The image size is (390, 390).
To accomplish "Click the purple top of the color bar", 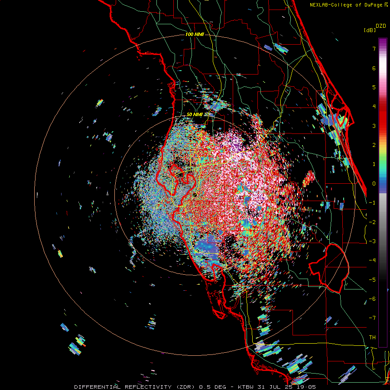I will [x=383, y=42].
